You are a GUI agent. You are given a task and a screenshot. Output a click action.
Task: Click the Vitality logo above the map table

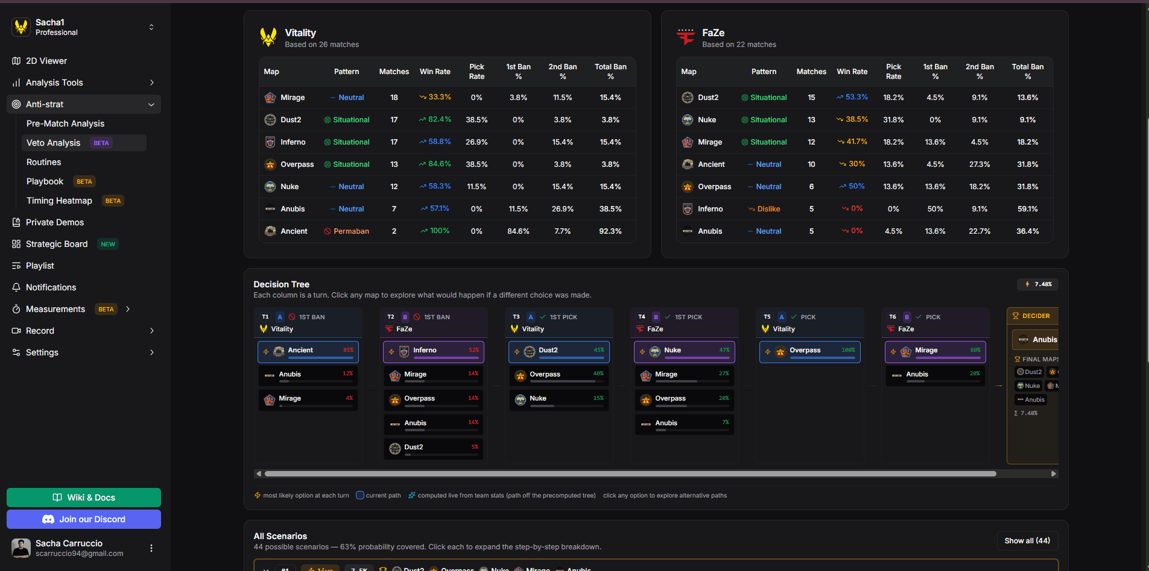point(268,37)
